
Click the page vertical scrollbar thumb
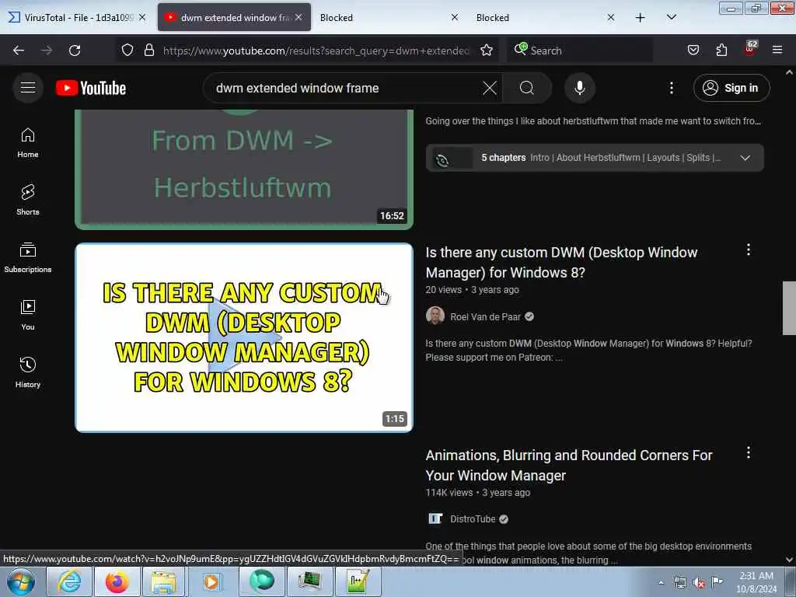click(x=789, y=308)
